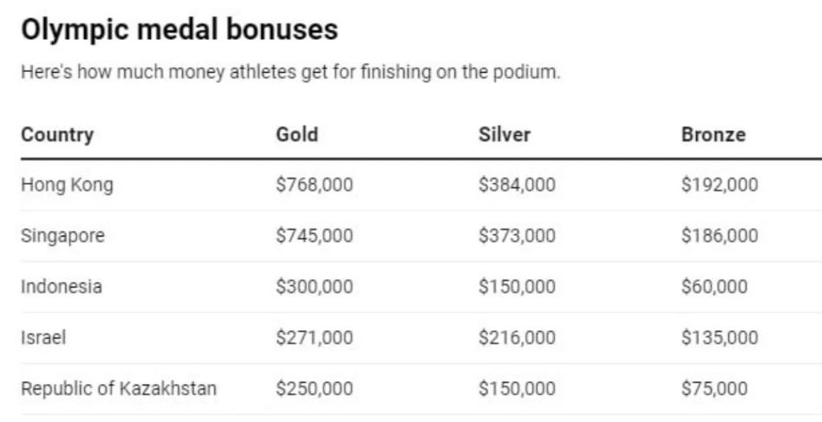Select the Republic of Kazakhstan cell
The image size is (822, 422).
(119, 389)
